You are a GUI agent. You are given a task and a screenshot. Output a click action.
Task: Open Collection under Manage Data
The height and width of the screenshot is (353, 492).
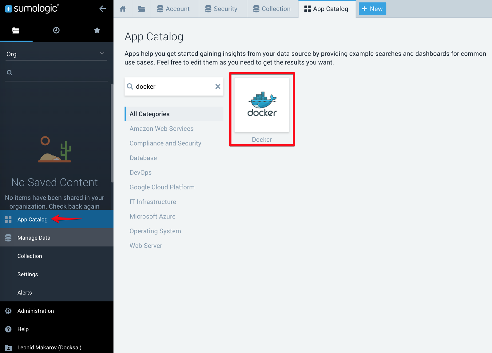click(57, 256)
